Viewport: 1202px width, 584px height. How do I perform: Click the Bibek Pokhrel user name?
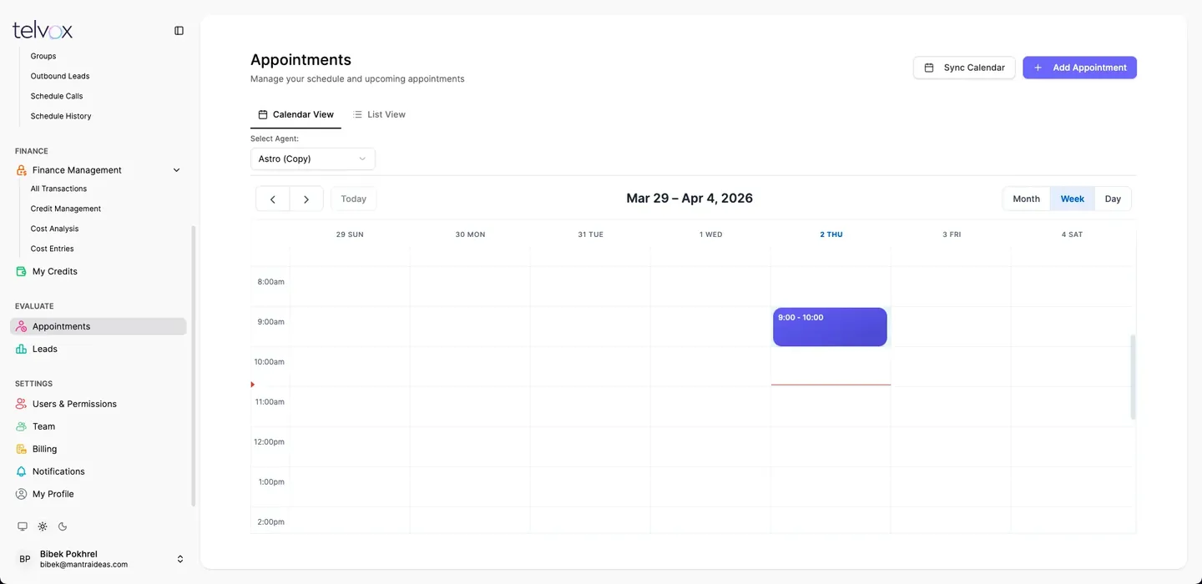pos(68,554)
